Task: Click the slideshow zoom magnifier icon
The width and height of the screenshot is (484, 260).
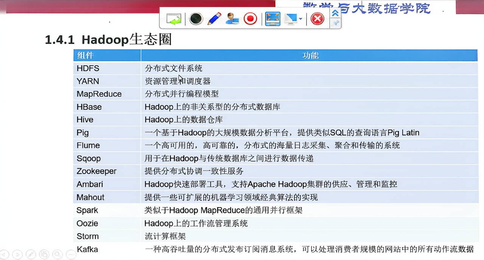Action: 57,254
